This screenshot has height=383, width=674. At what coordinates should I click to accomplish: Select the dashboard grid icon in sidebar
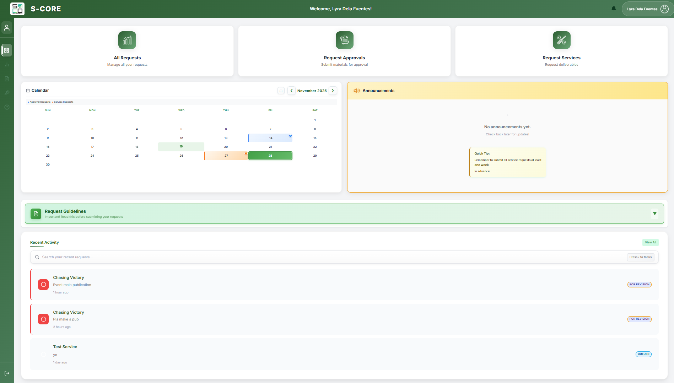6,50
